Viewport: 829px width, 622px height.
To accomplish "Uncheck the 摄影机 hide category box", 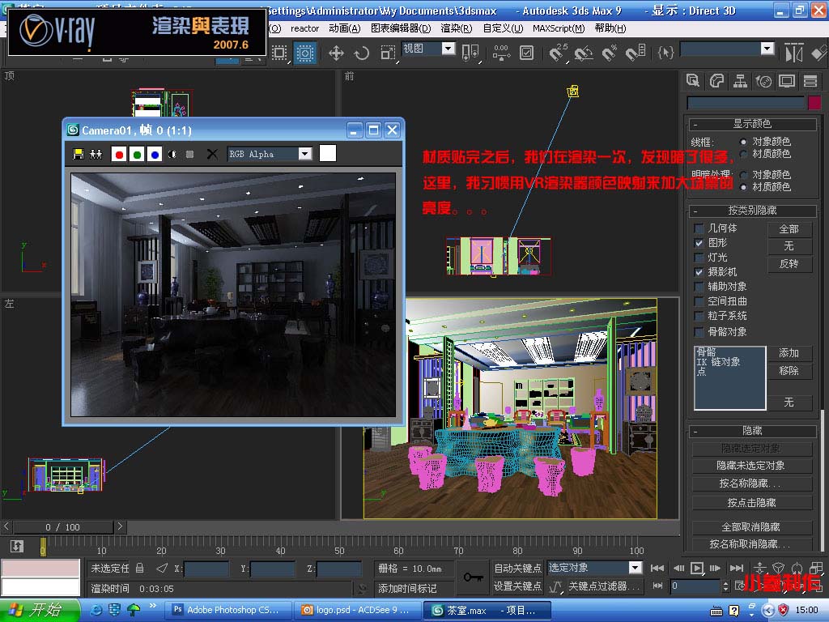I will [699, 272].
